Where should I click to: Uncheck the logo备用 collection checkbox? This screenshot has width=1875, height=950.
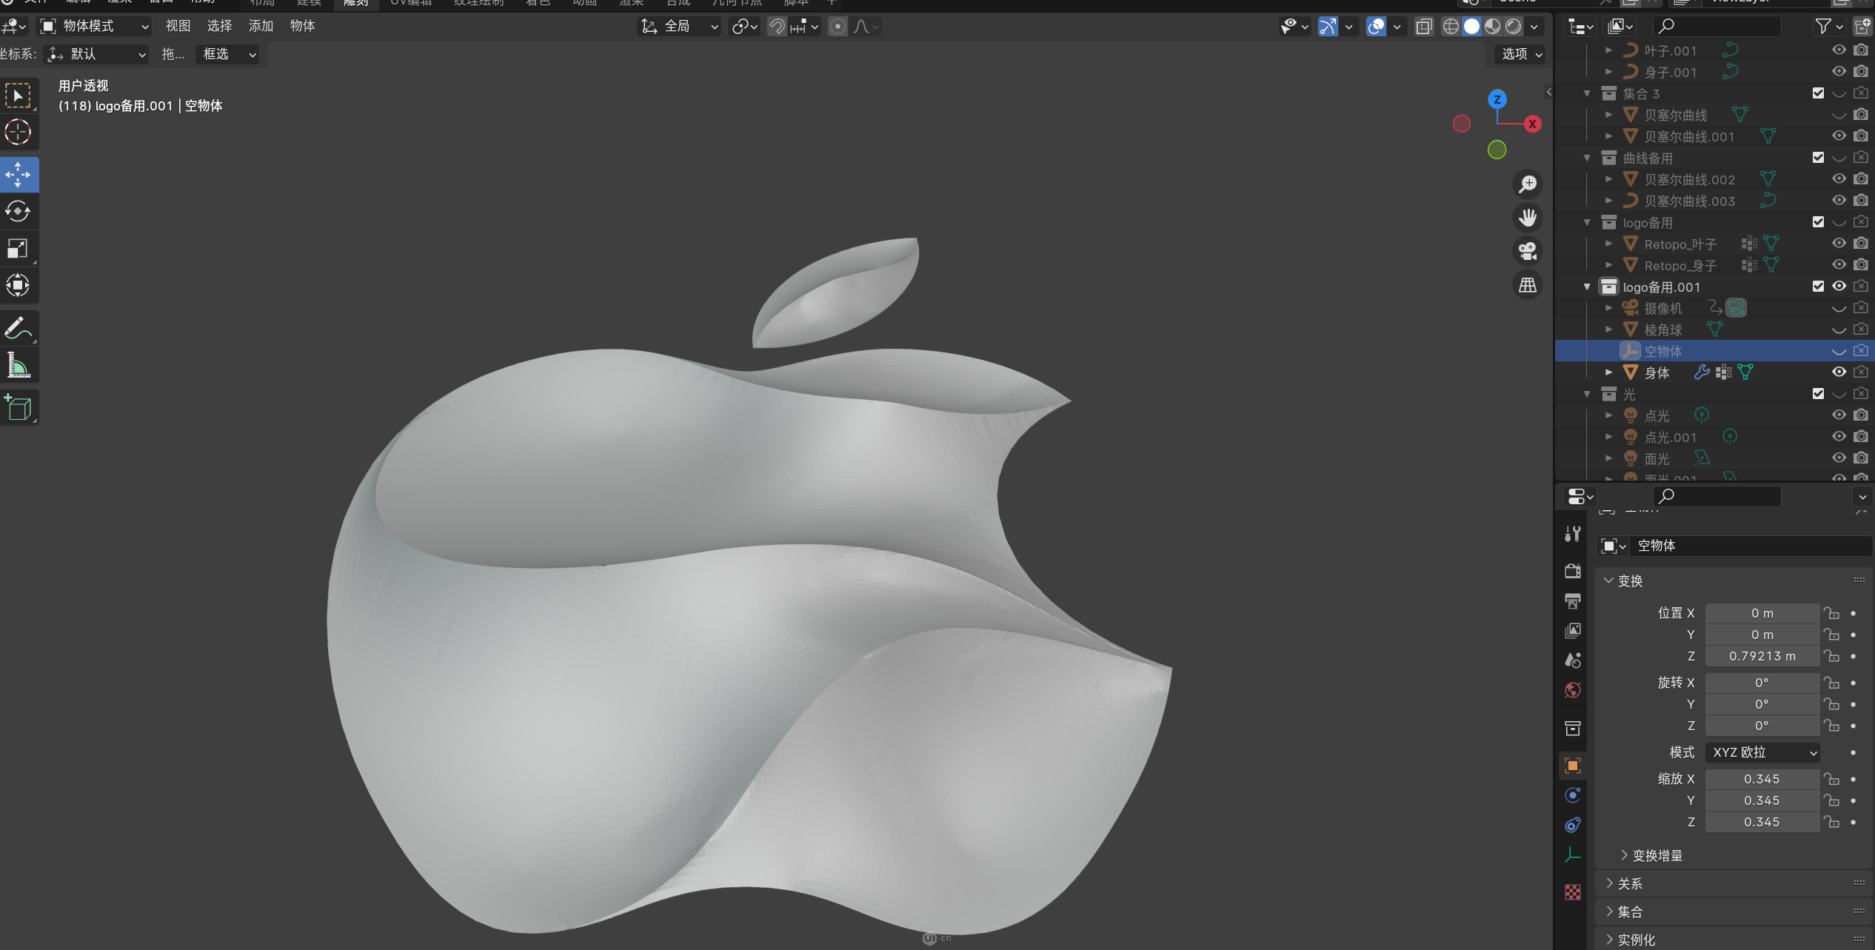pos(1818,222)
